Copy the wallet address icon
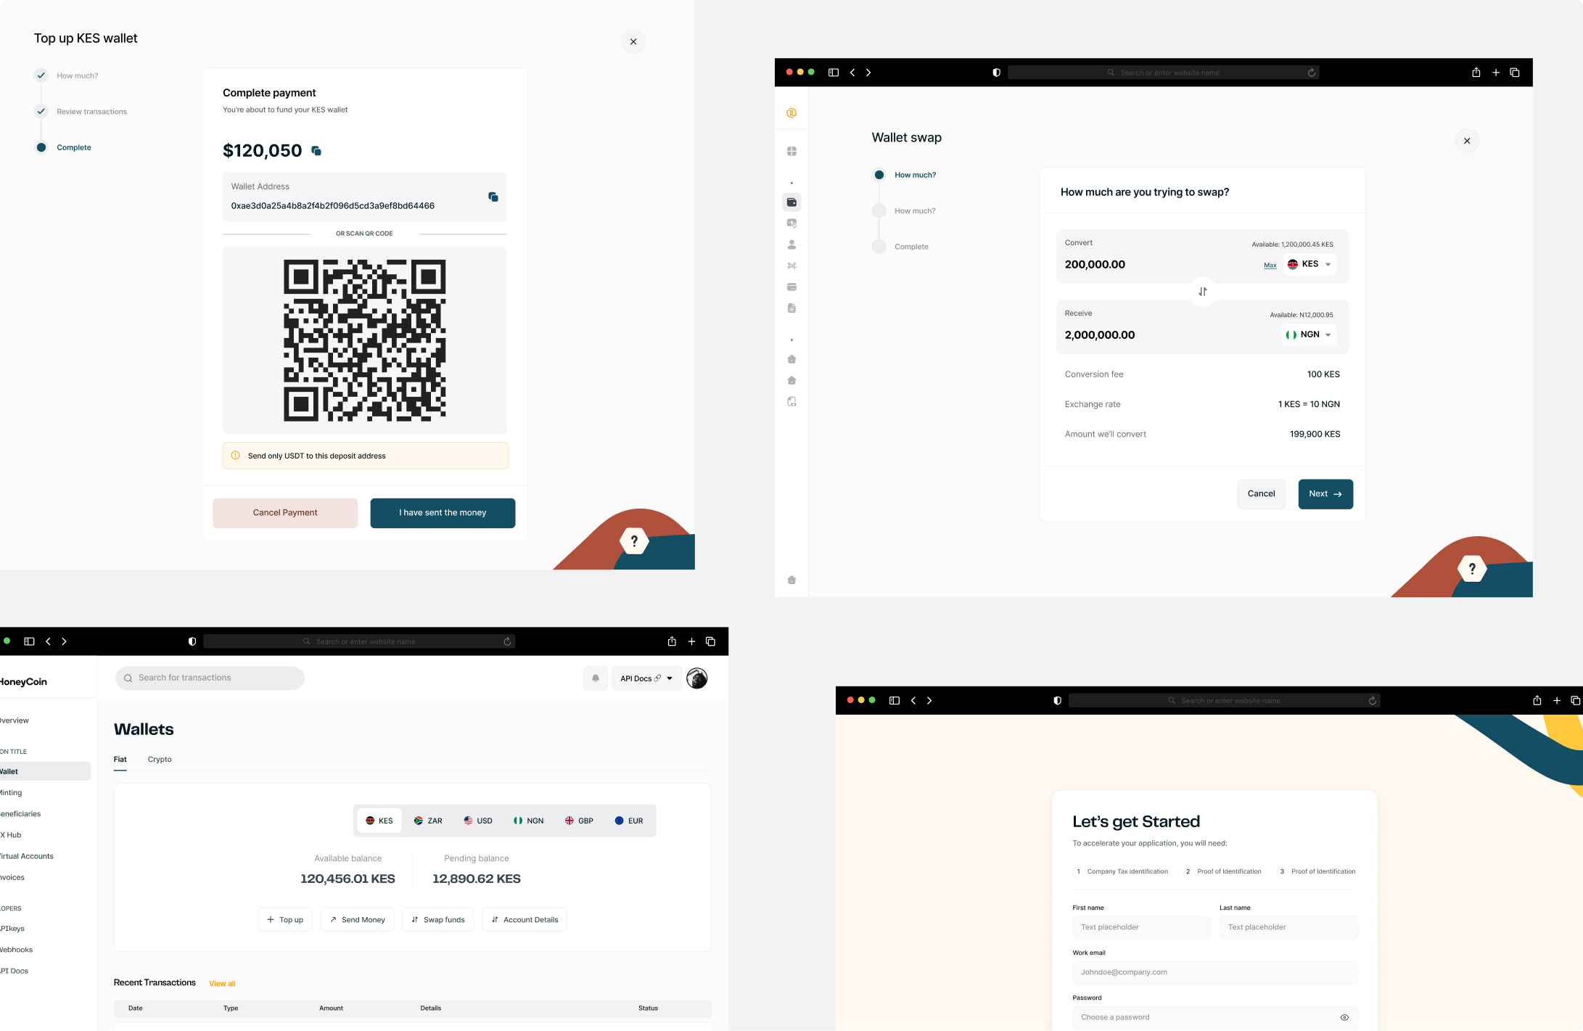 (493, 197)
